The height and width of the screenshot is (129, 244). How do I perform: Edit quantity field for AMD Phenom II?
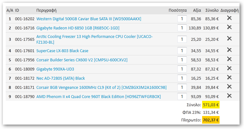[x=182, y=96]
